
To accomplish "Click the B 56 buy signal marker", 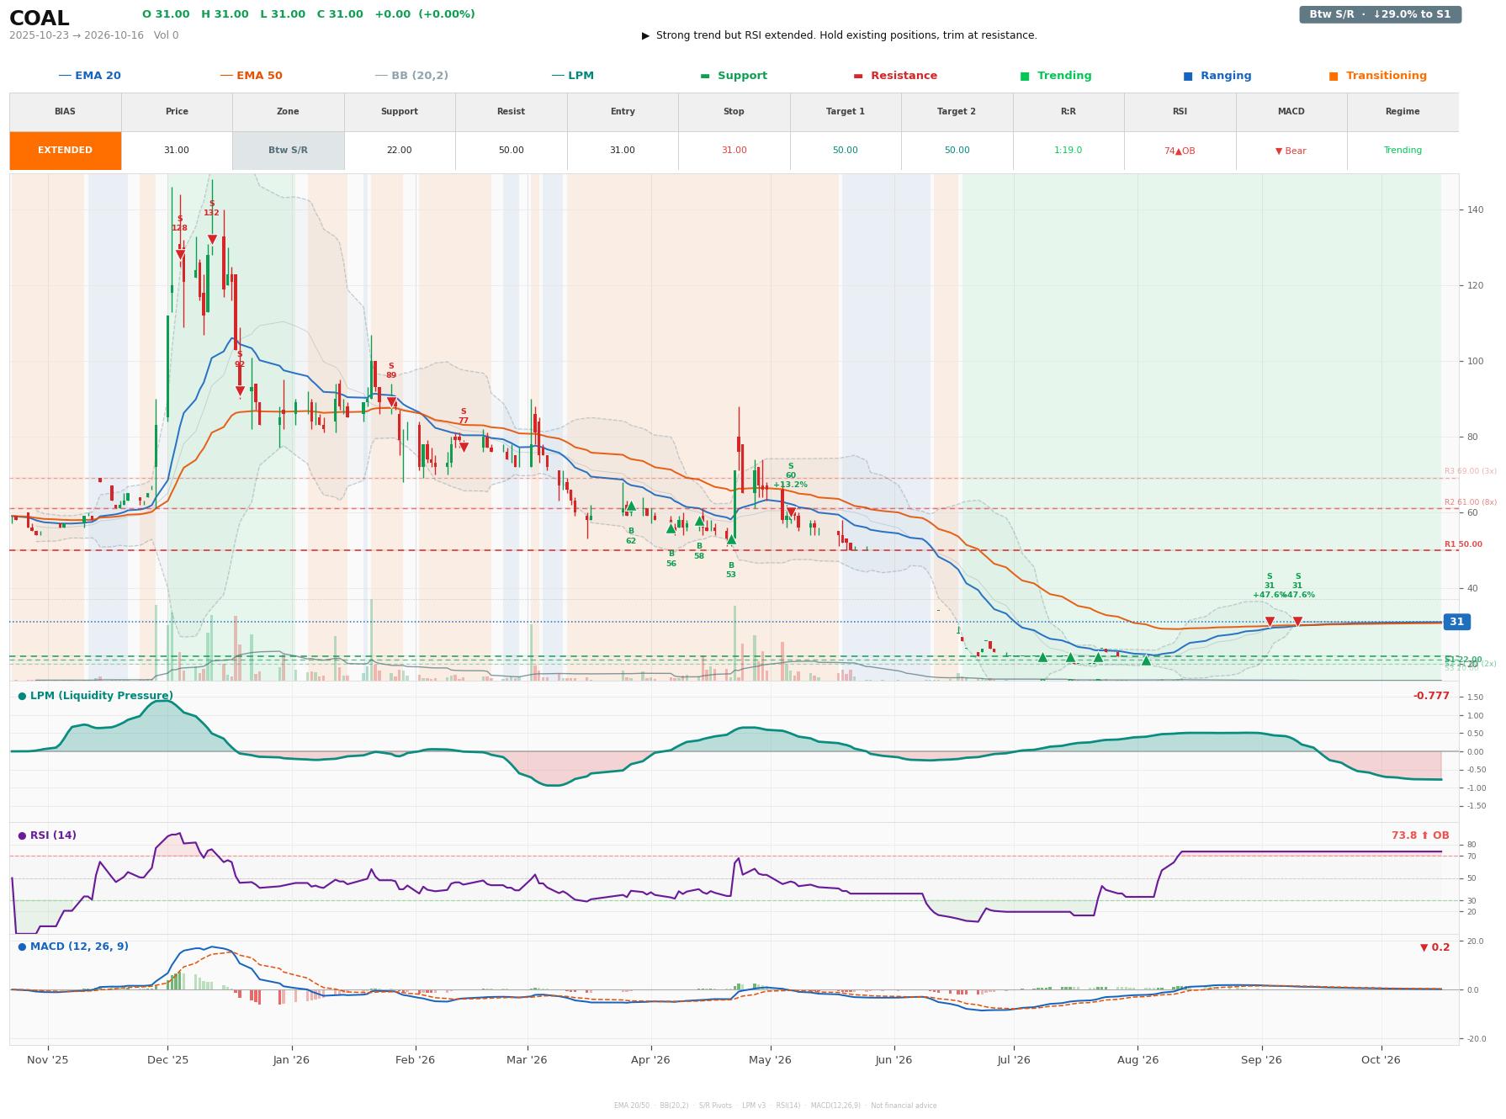I will click(671, 528).
